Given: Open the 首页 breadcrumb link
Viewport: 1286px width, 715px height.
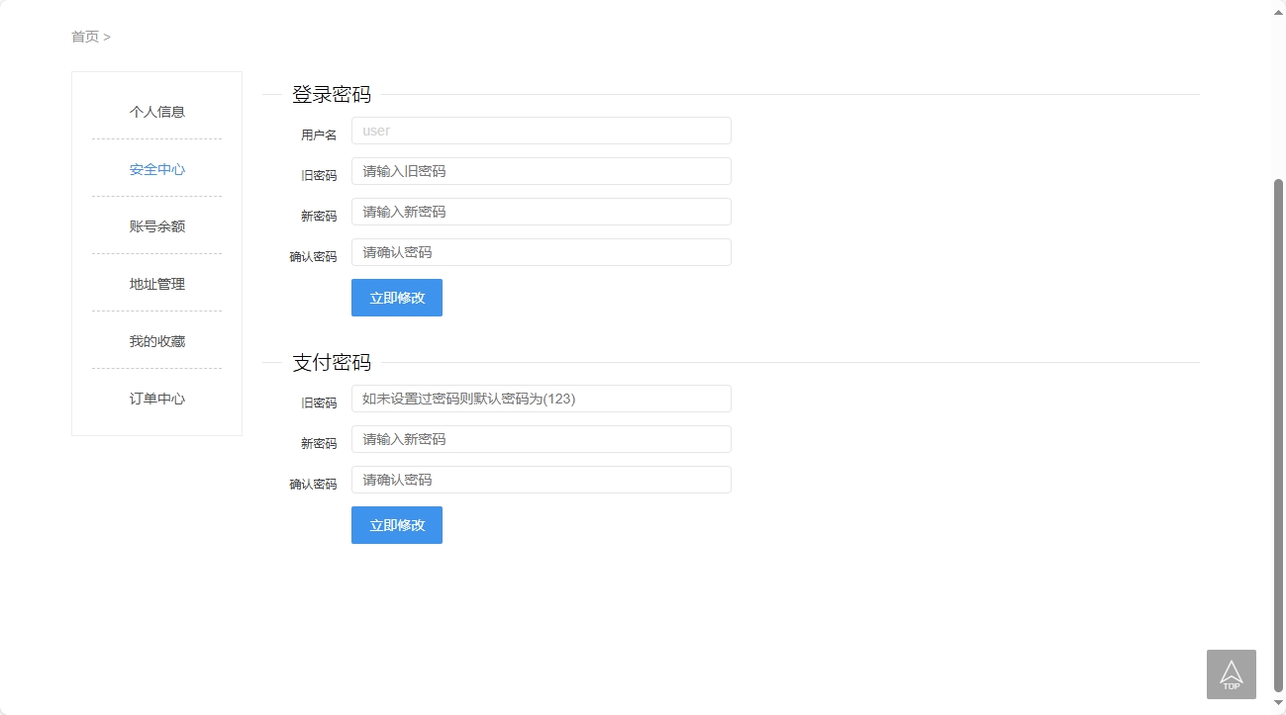Looking at the screenshot, I should [83, 36].
